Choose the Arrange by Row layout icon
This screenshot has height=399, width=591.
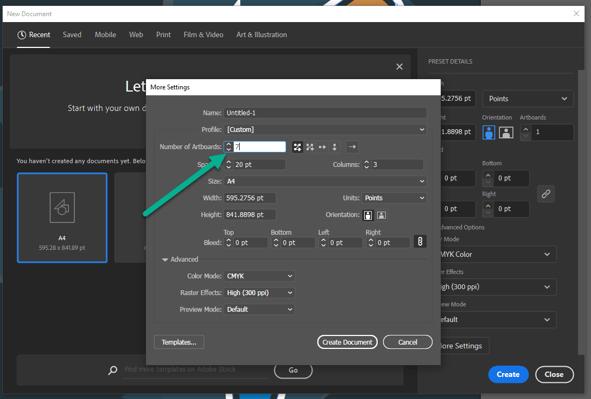pyautogui.click(x=322, y=146)
